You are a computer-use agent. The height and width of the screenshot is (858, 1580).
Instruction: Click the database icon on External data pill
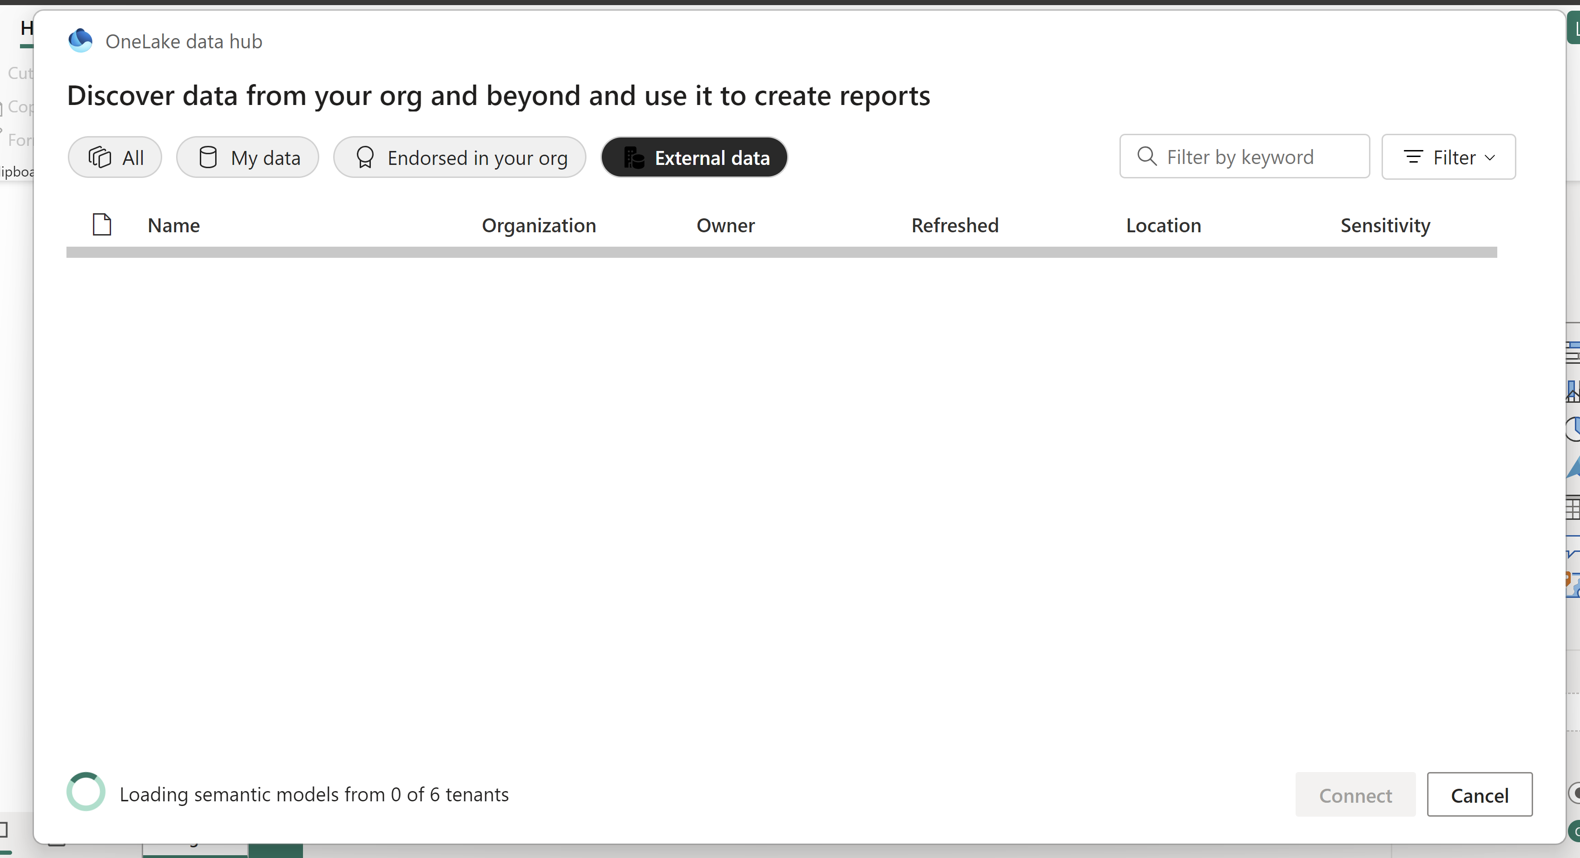pos(633,157)
